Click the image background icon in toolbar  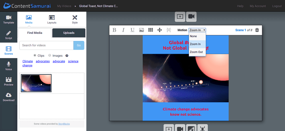tap(141, 30)
